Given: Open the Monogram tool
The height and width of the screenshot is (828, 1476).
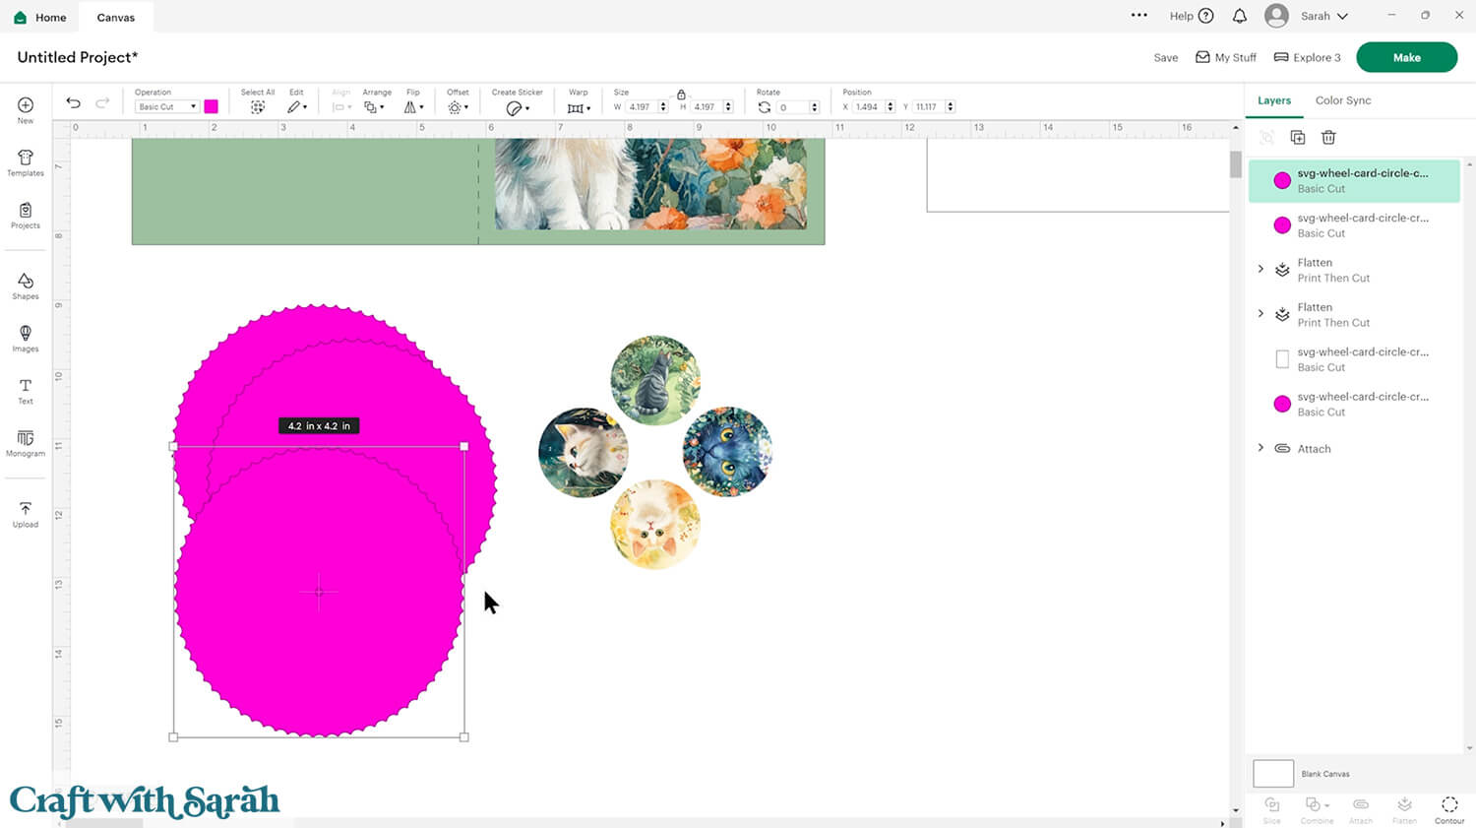Looking at the screenshot, I should (26, 443).
